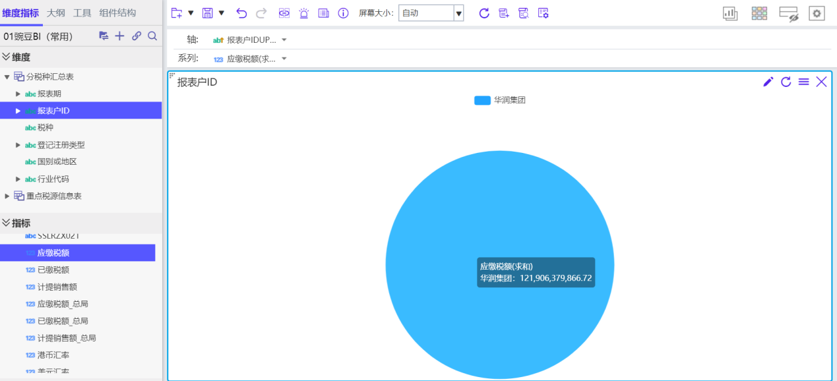Screen dimensions: 837x381
Task: Click the list panel icon in toolbar
Action: [x=323, y=13]
